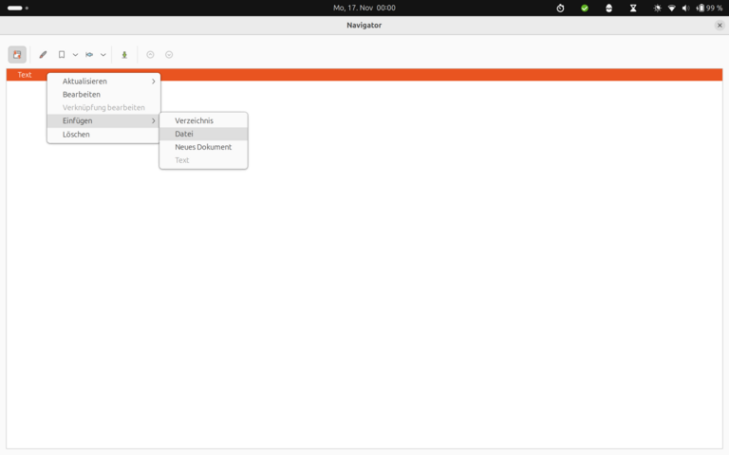Pick Verzeichnis from the Einfügen submenu

point(194,120)
